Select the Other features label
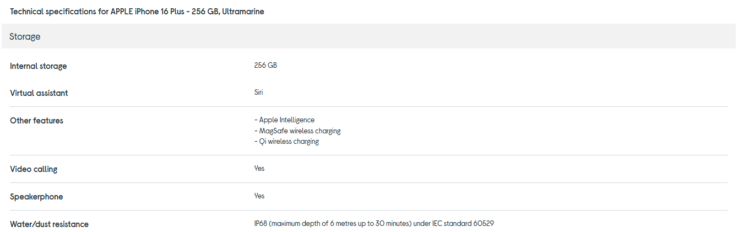The height and width of the screenshot is (232, 738). pyautogui.click(x=36, y=121)
